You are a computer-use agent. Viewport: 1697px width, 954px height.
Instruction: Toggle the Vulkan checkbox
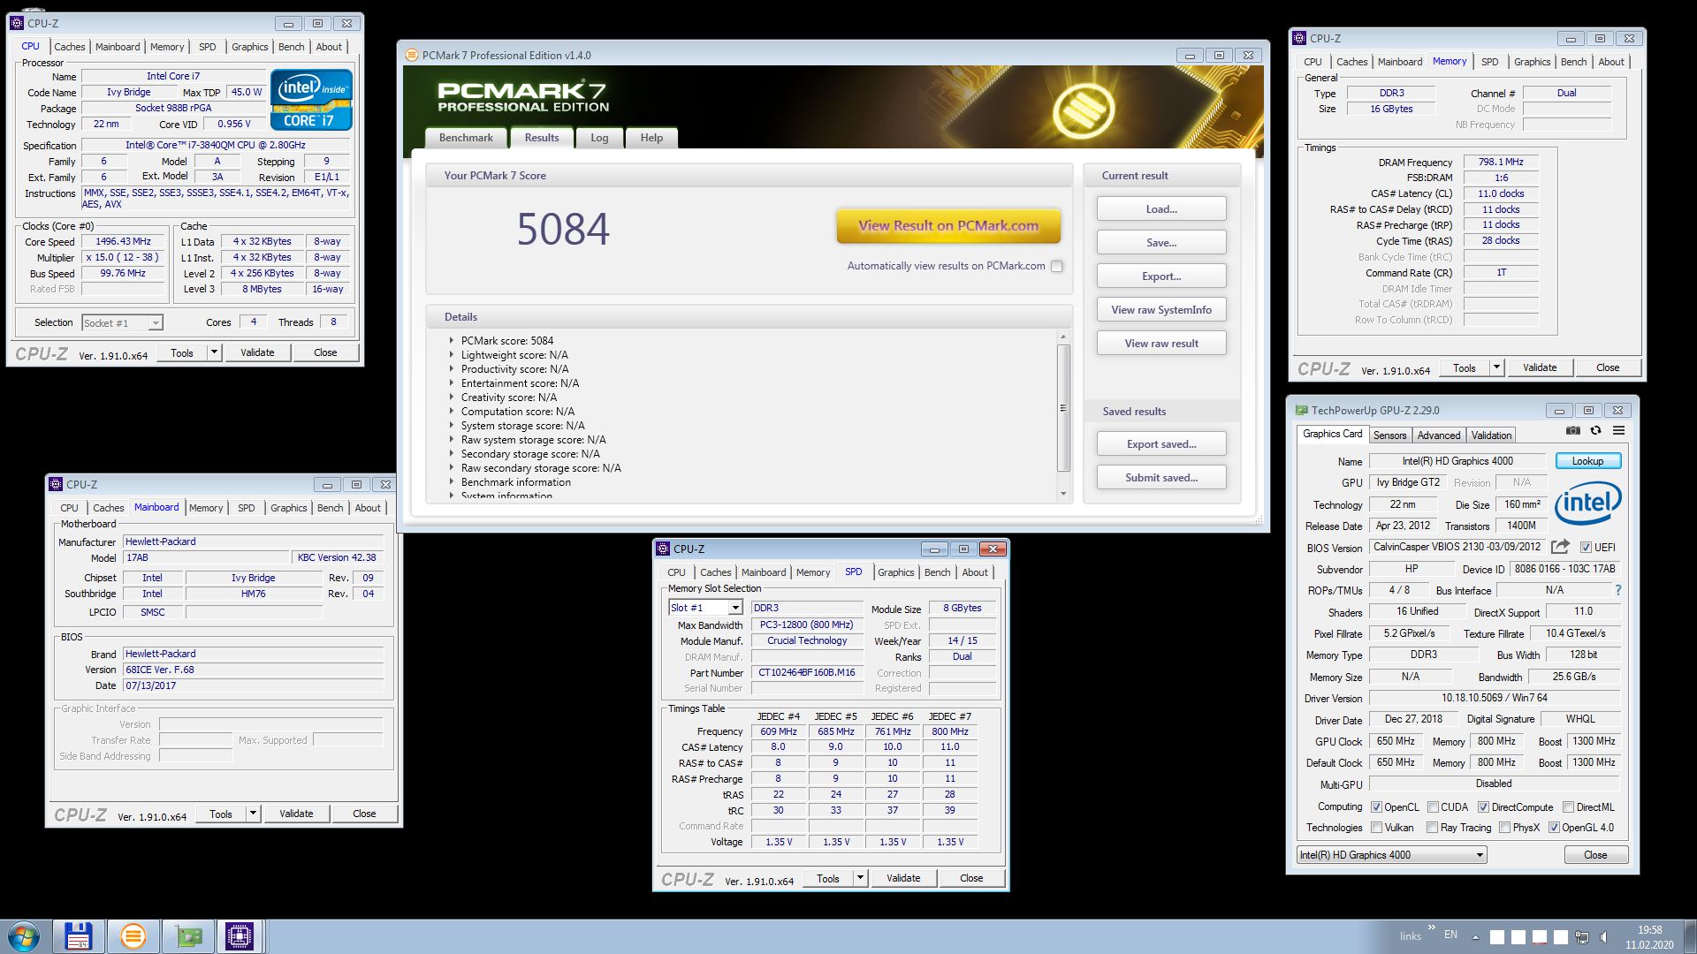coord(1376,828)
